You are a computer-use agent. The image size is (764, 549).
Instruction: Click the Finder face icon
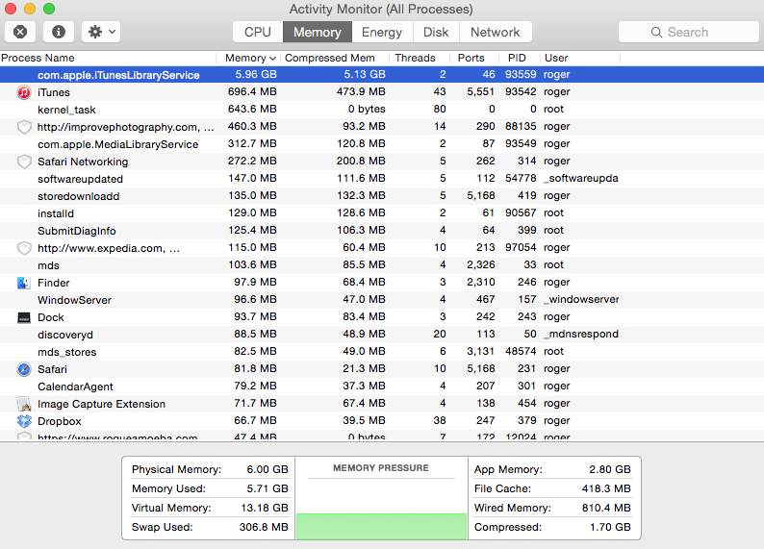(24, 283)
